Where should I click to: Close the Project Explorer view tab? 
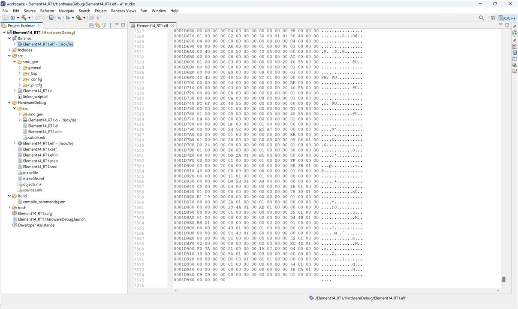point(39,26)
